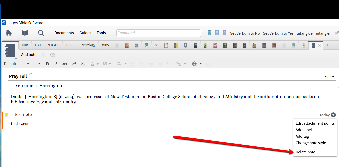Viewport: 339px width, 167px height.
Task: Click the uilang de shortcut
Action: click(305, 33)
